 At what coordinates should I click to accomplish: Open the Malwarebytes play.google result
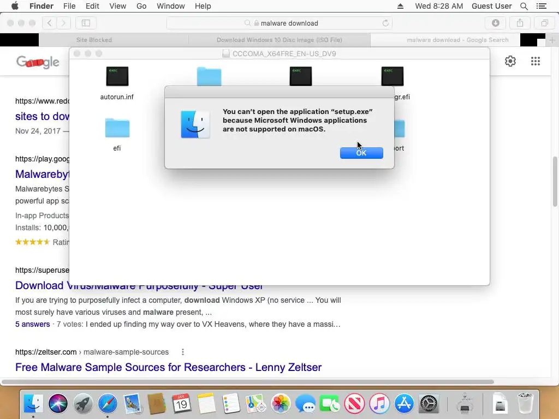[42, 174]
